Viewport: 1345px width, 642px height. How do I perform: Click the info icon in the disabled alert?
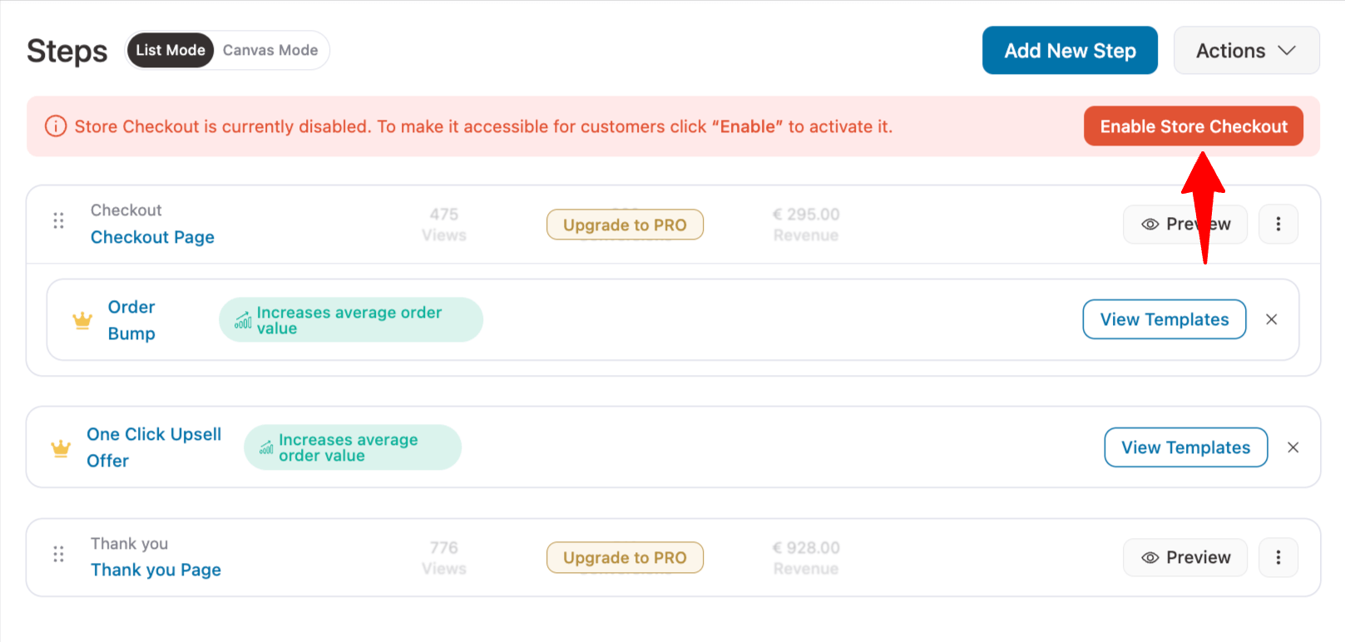[x=56, y=126]
